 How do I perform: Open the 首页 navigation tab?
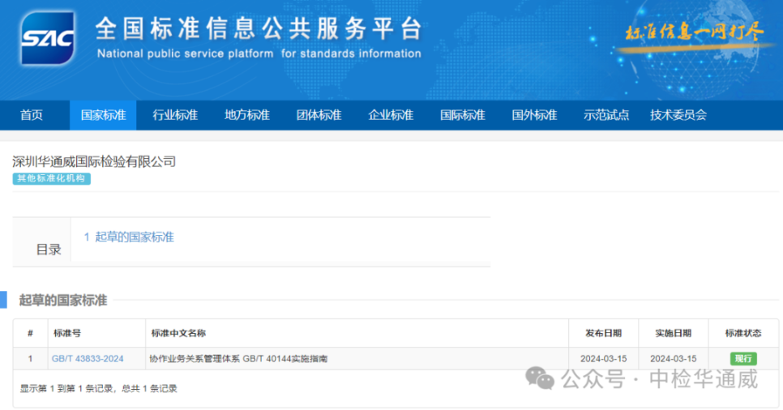pos(32,115)
